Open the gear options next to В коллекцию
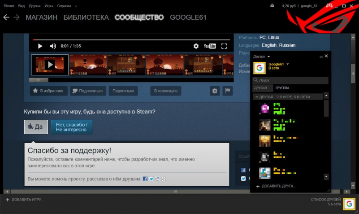The image size is (359, 214). pos(215,91)
